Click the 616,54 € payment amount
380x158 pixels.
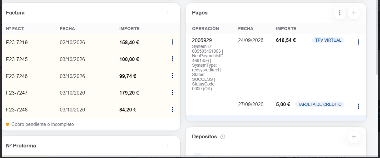pos(286,40)
